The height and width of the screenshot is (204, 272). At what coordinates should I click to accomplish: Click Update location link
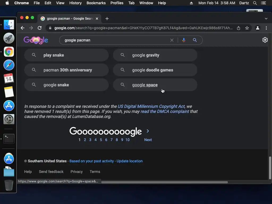point(130,161)
